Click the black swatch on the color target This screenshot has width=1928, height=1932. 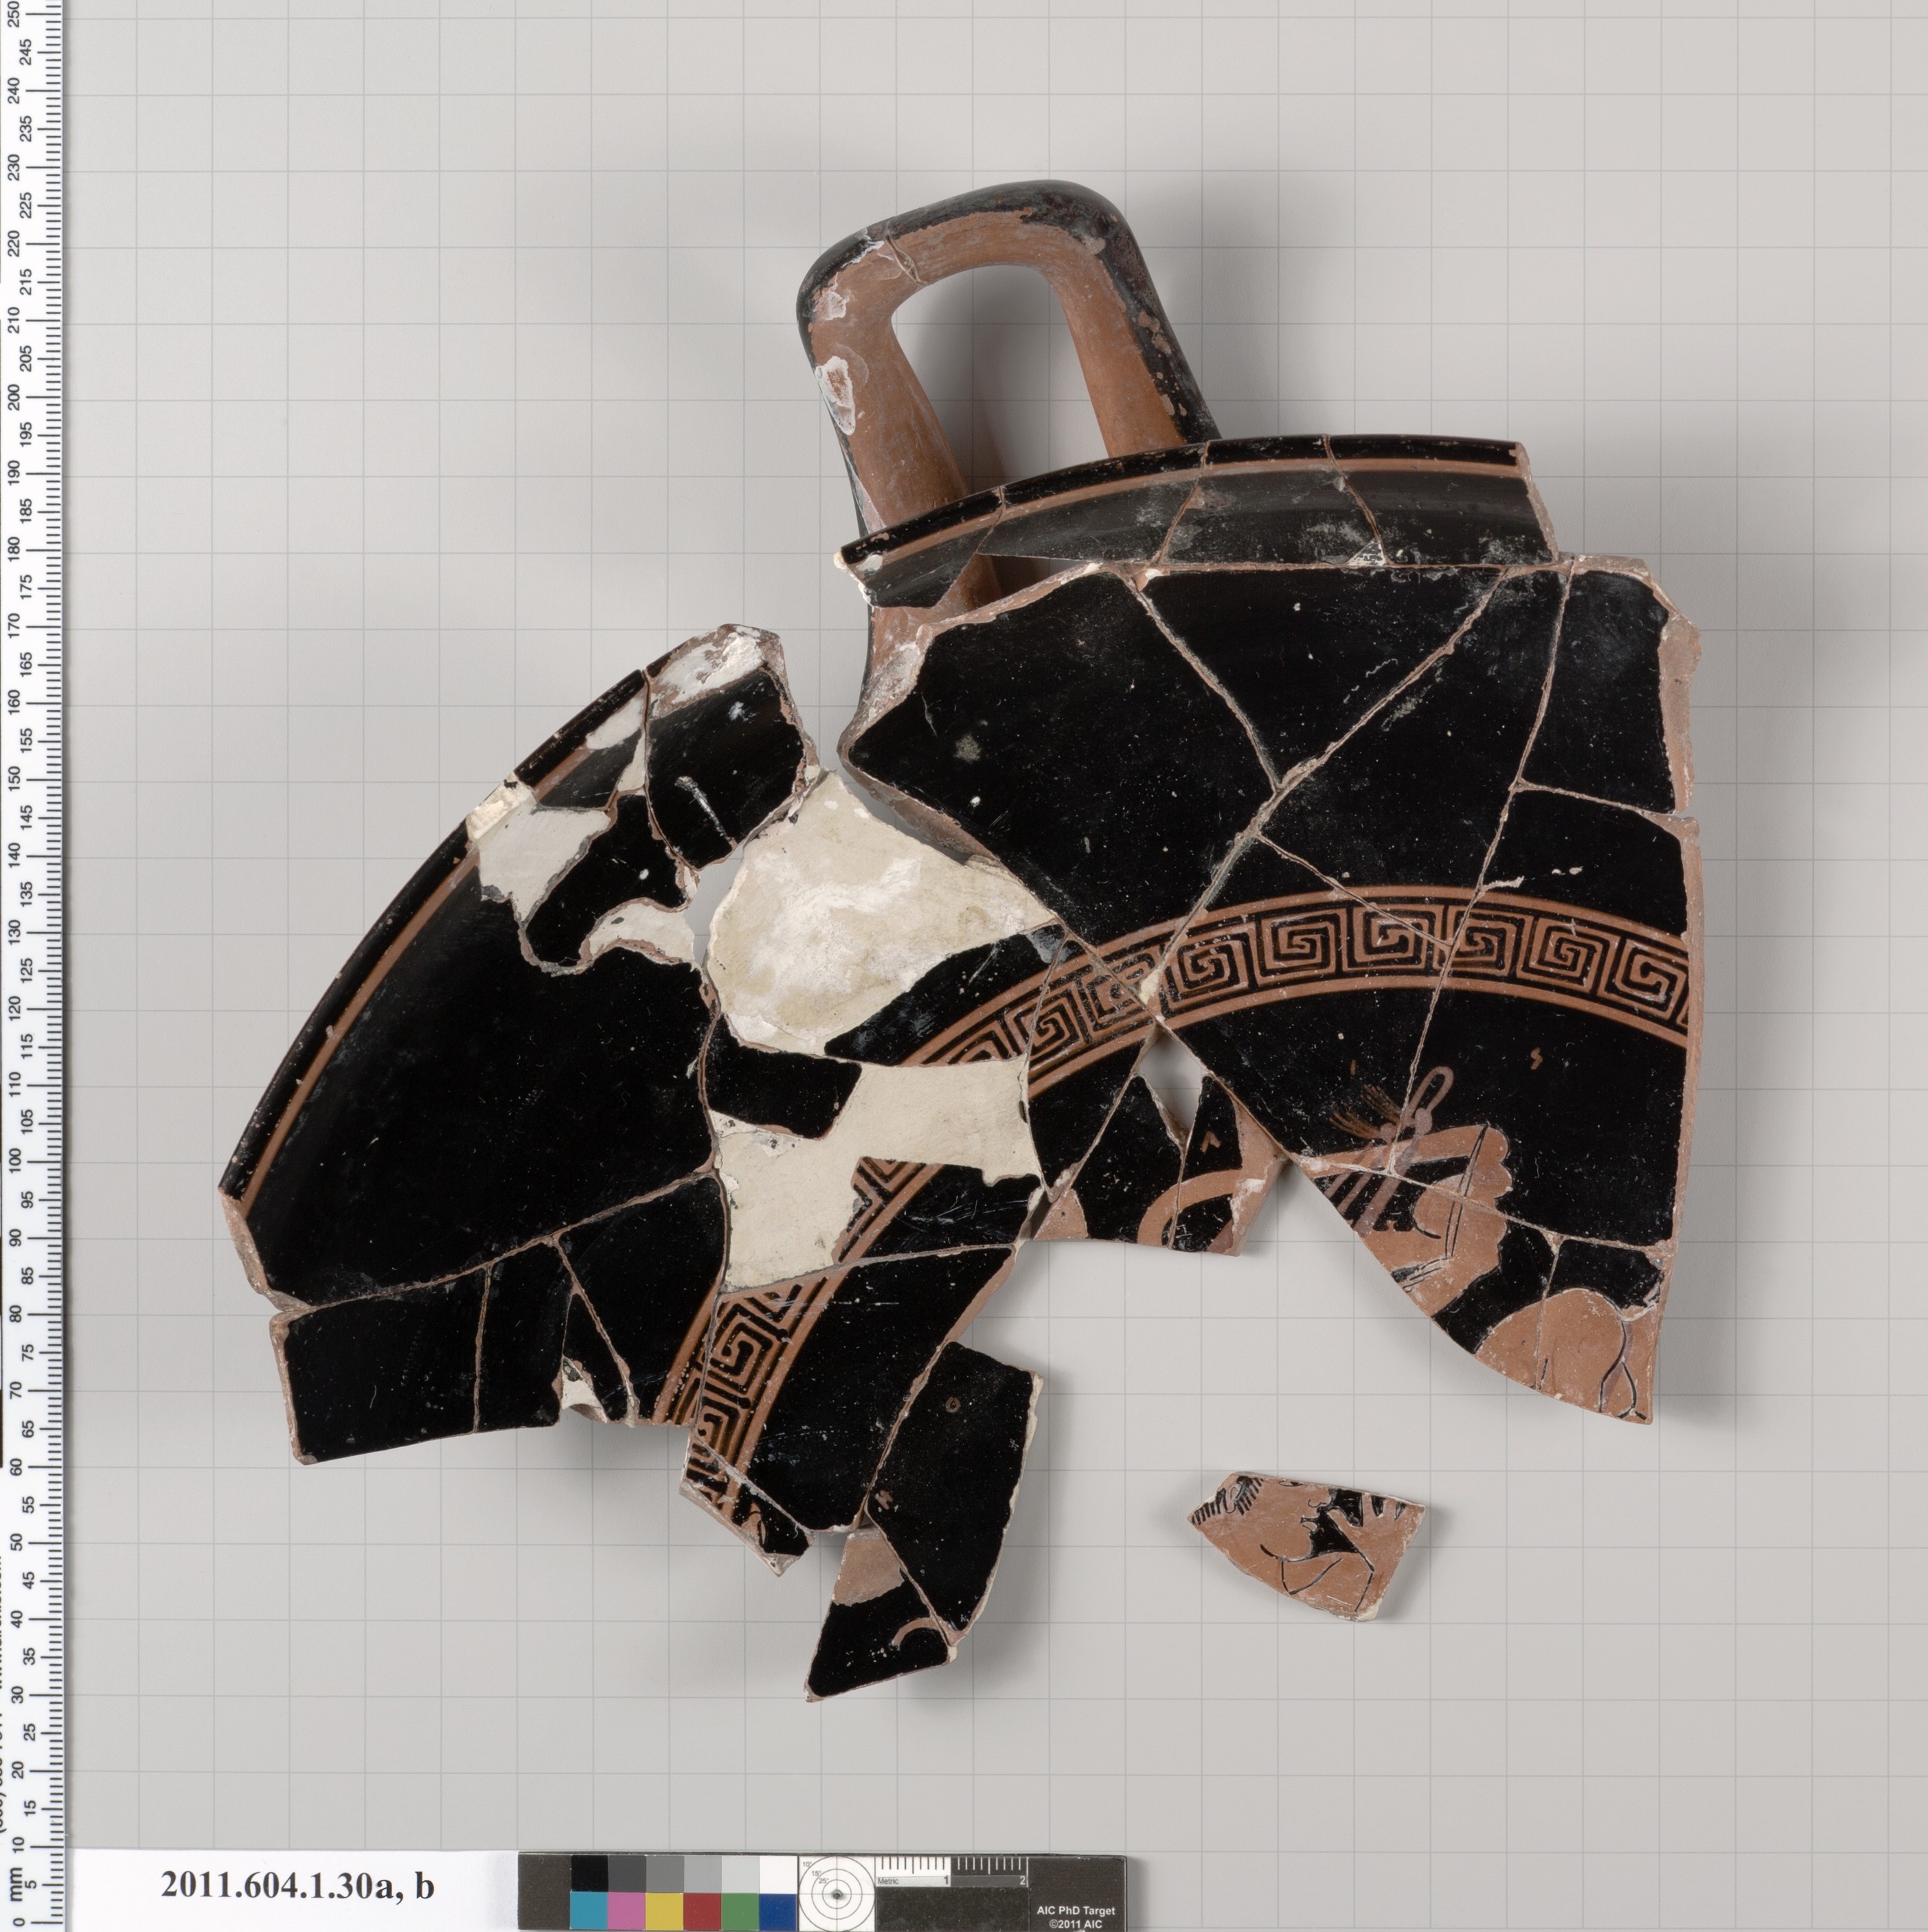[590, 1873]
